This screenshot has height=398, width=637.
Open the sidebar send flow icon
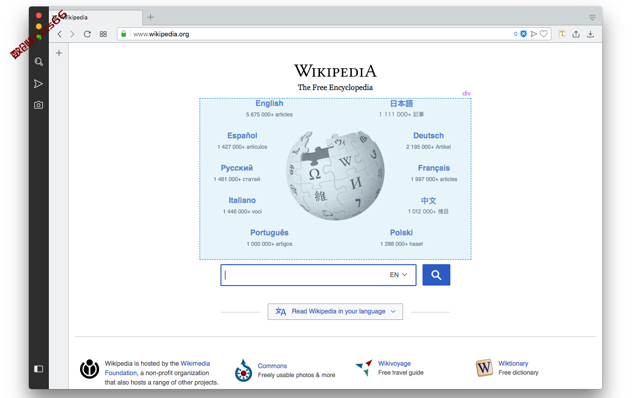38,84
